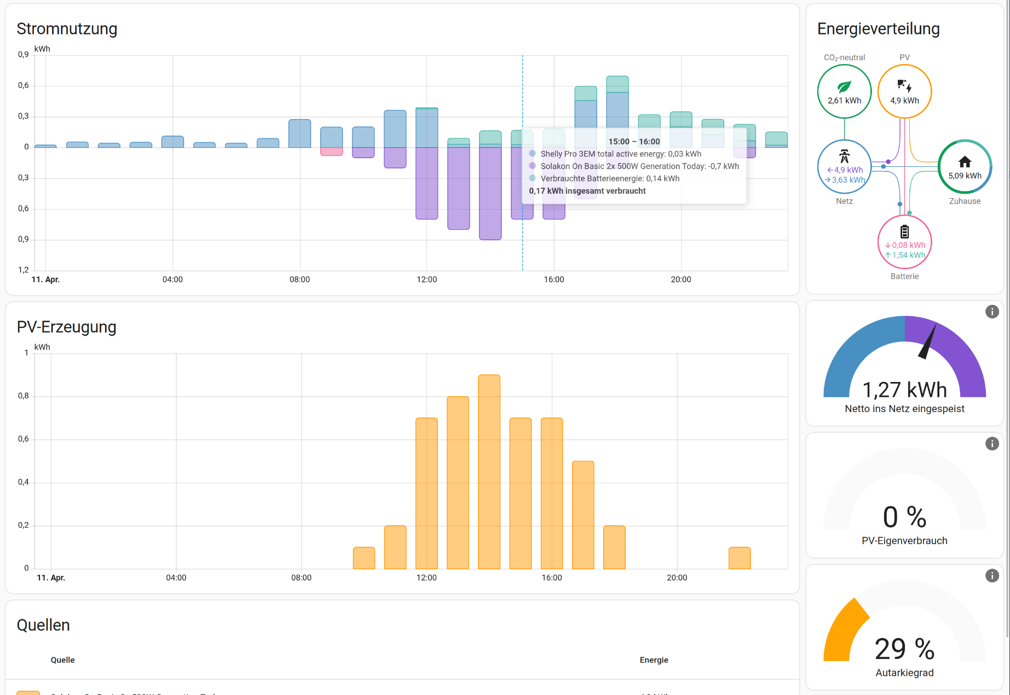Viewport: 1010px width, 695px height.
Task: Click the Energie column header
Action: click(x=654, y=660)
